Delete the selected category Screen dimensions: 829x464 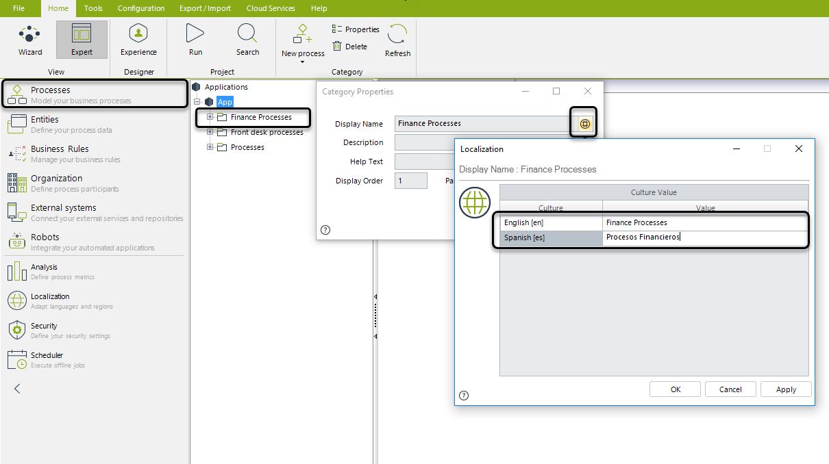pos(350,47)
